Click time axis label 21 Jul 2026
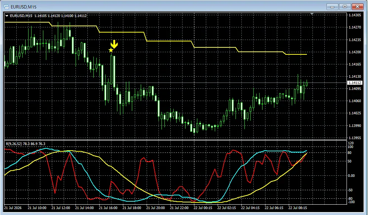Viewport: 368px width, 215px height. [x=13, y=208]
